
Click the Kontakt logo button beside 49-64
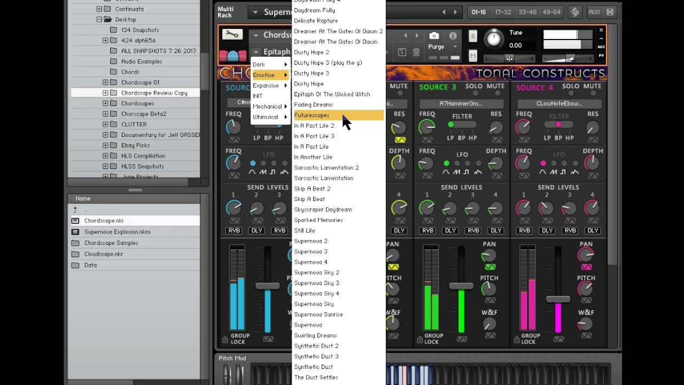[575, 12]
